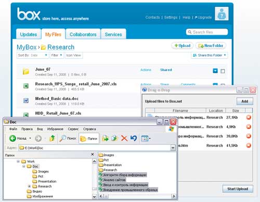Open the blue options arrow for June_07

215,71
